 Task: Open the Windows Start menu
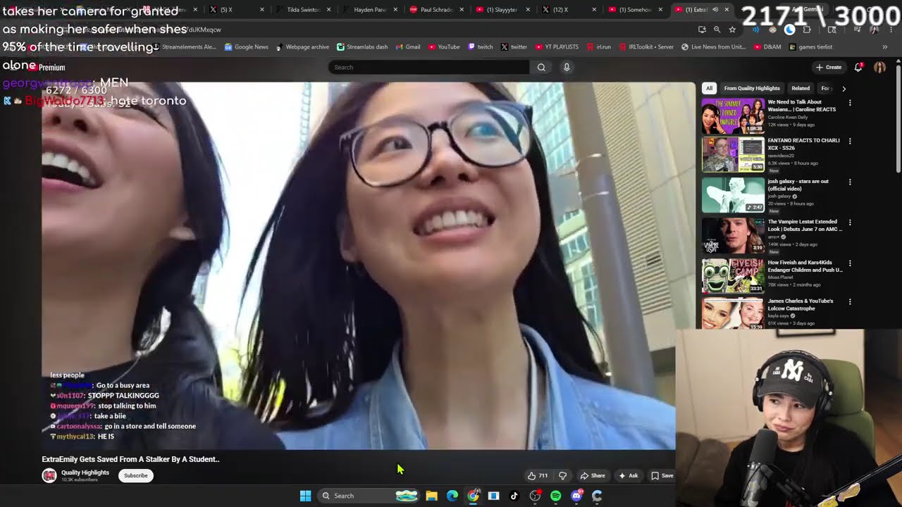(x=305, y=496)
